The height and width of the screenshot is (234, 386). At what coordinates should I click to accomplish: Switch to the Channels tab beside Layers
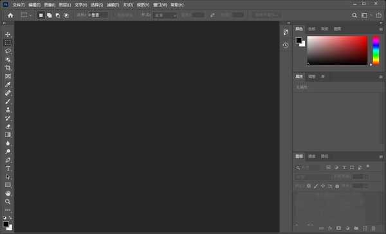(312, 156)
